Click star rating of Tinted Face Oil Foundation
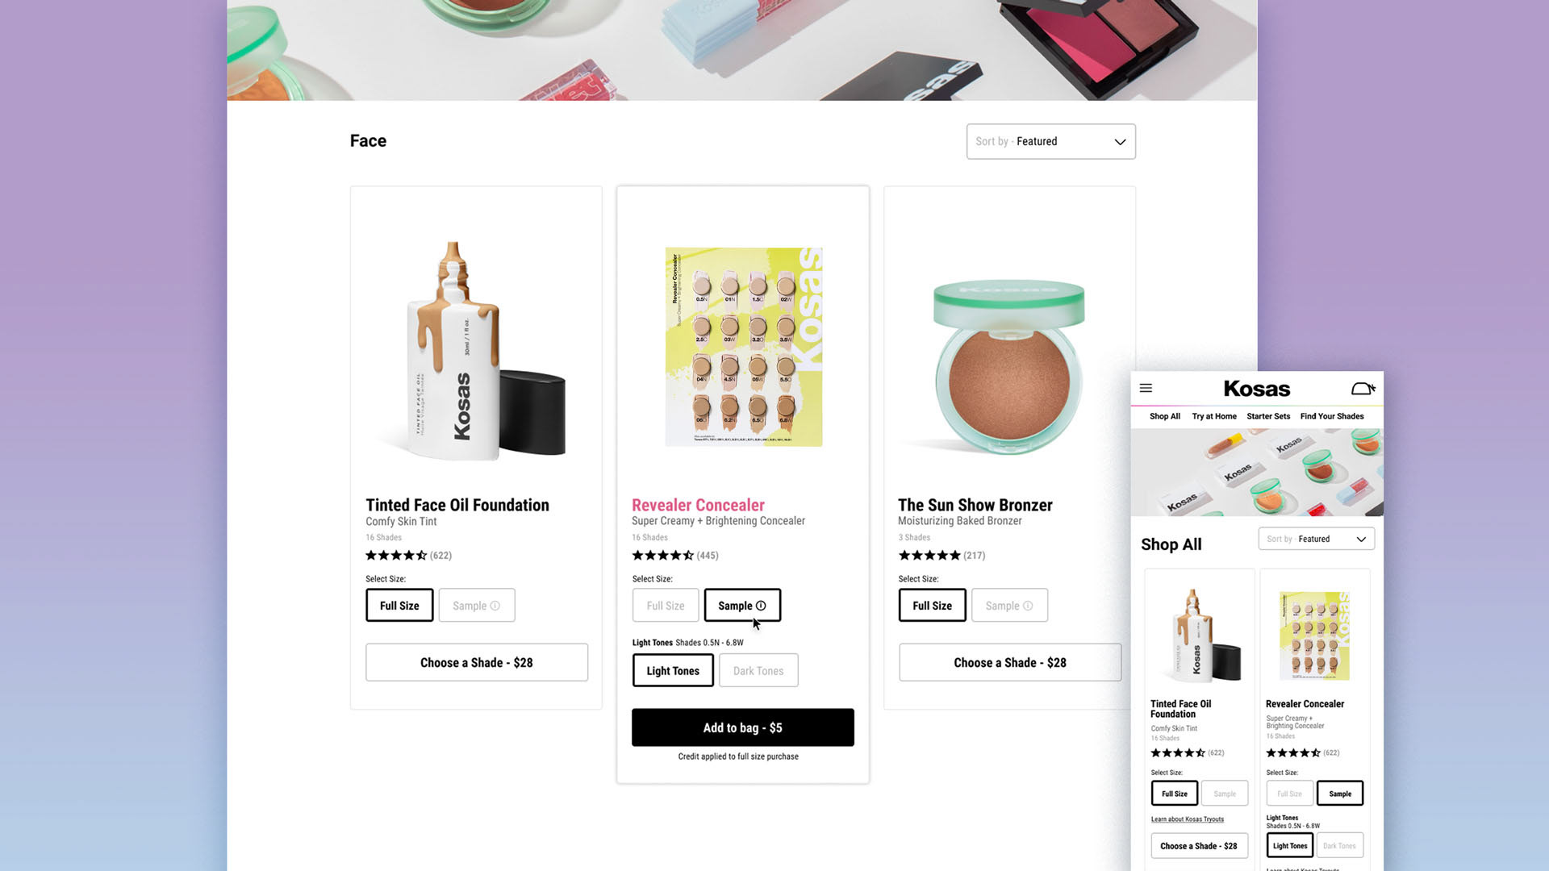The height and width of the screenshot is (871, 1549). click(x=396, y=555)
